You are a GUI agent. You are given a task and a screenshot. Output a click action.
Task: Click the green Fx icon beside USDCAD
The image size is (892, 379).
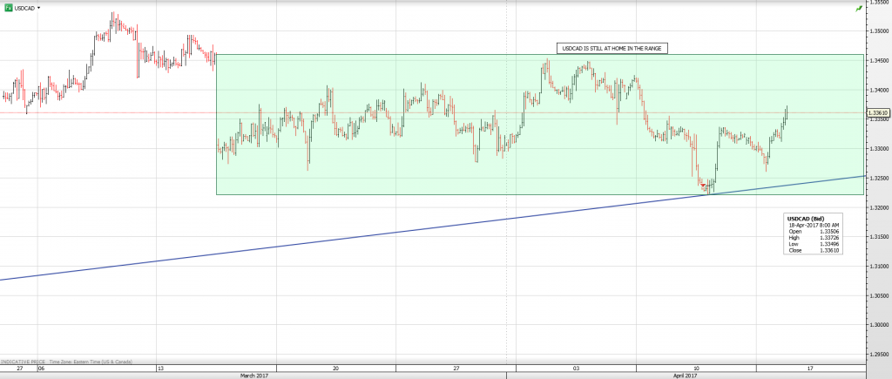click(x=8, y=6)
